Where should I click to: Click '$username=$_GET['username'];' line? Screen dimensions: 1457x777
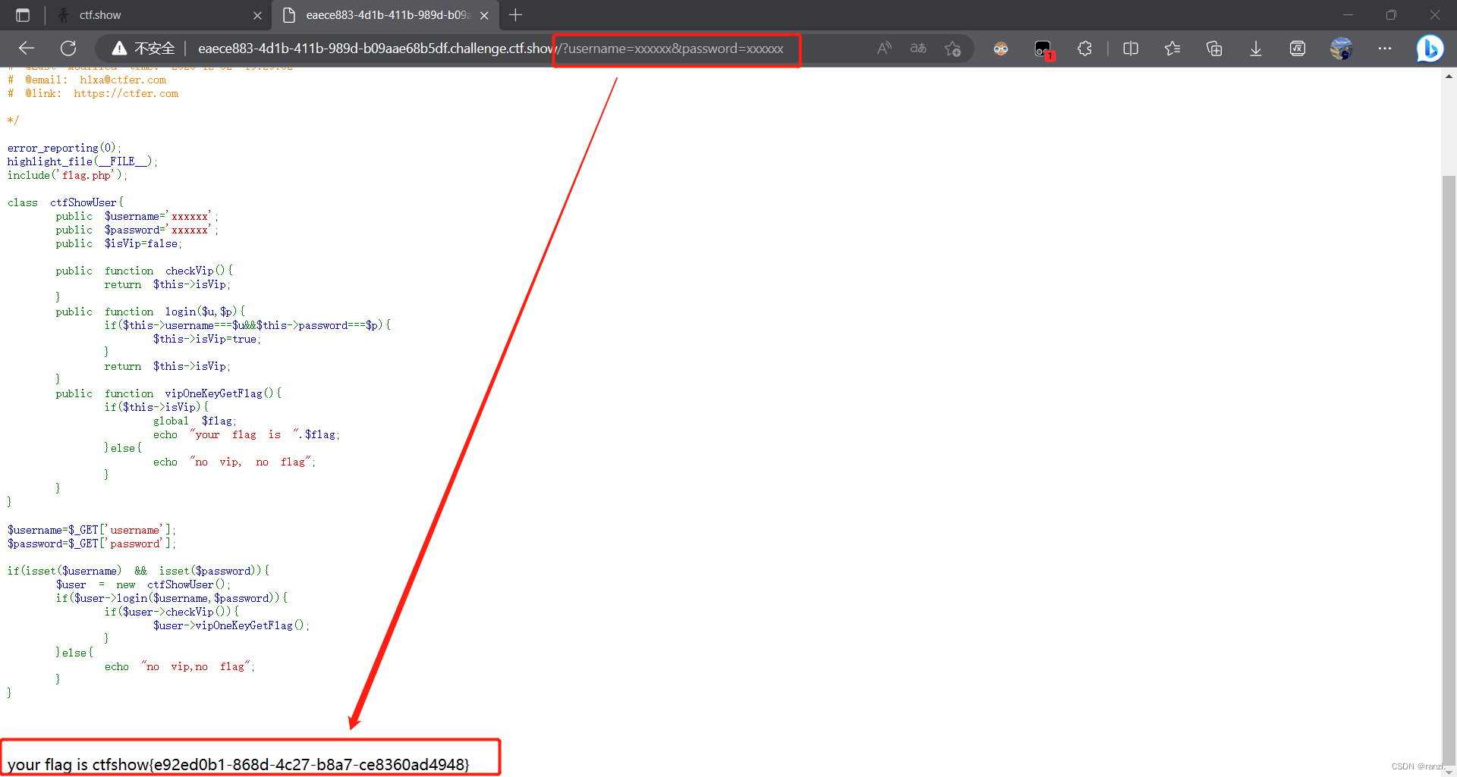coord(91,530)
